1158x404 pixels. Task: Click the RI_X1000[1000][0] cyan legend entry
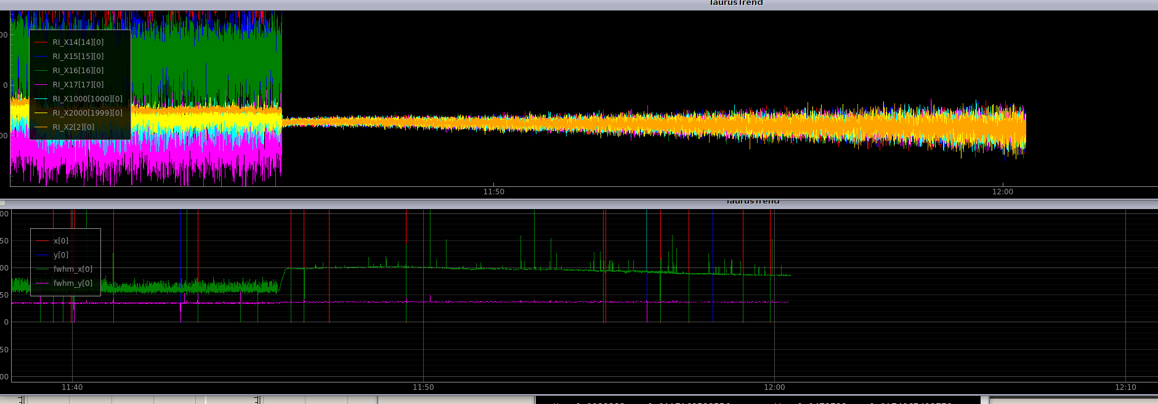coord(87,99)
